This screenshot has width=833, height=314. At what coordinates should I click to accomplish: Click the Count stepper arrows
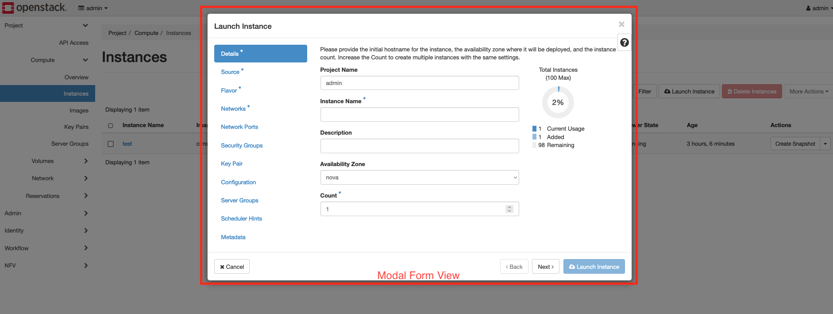point(509,209)
